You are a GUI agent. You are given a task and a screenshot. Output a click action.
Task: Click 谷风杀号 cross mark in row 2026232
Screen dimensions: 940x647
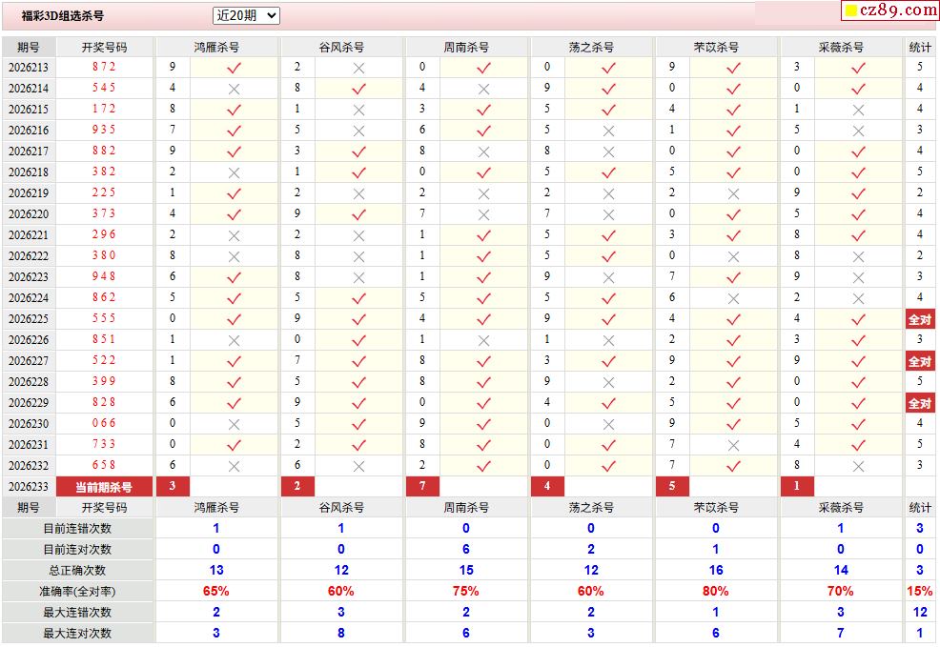click(x=358, y=467)
